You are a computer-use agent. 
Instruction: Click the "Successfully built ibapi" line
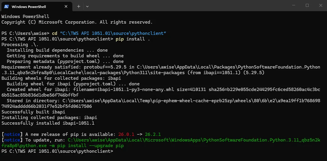coord(33,112)
